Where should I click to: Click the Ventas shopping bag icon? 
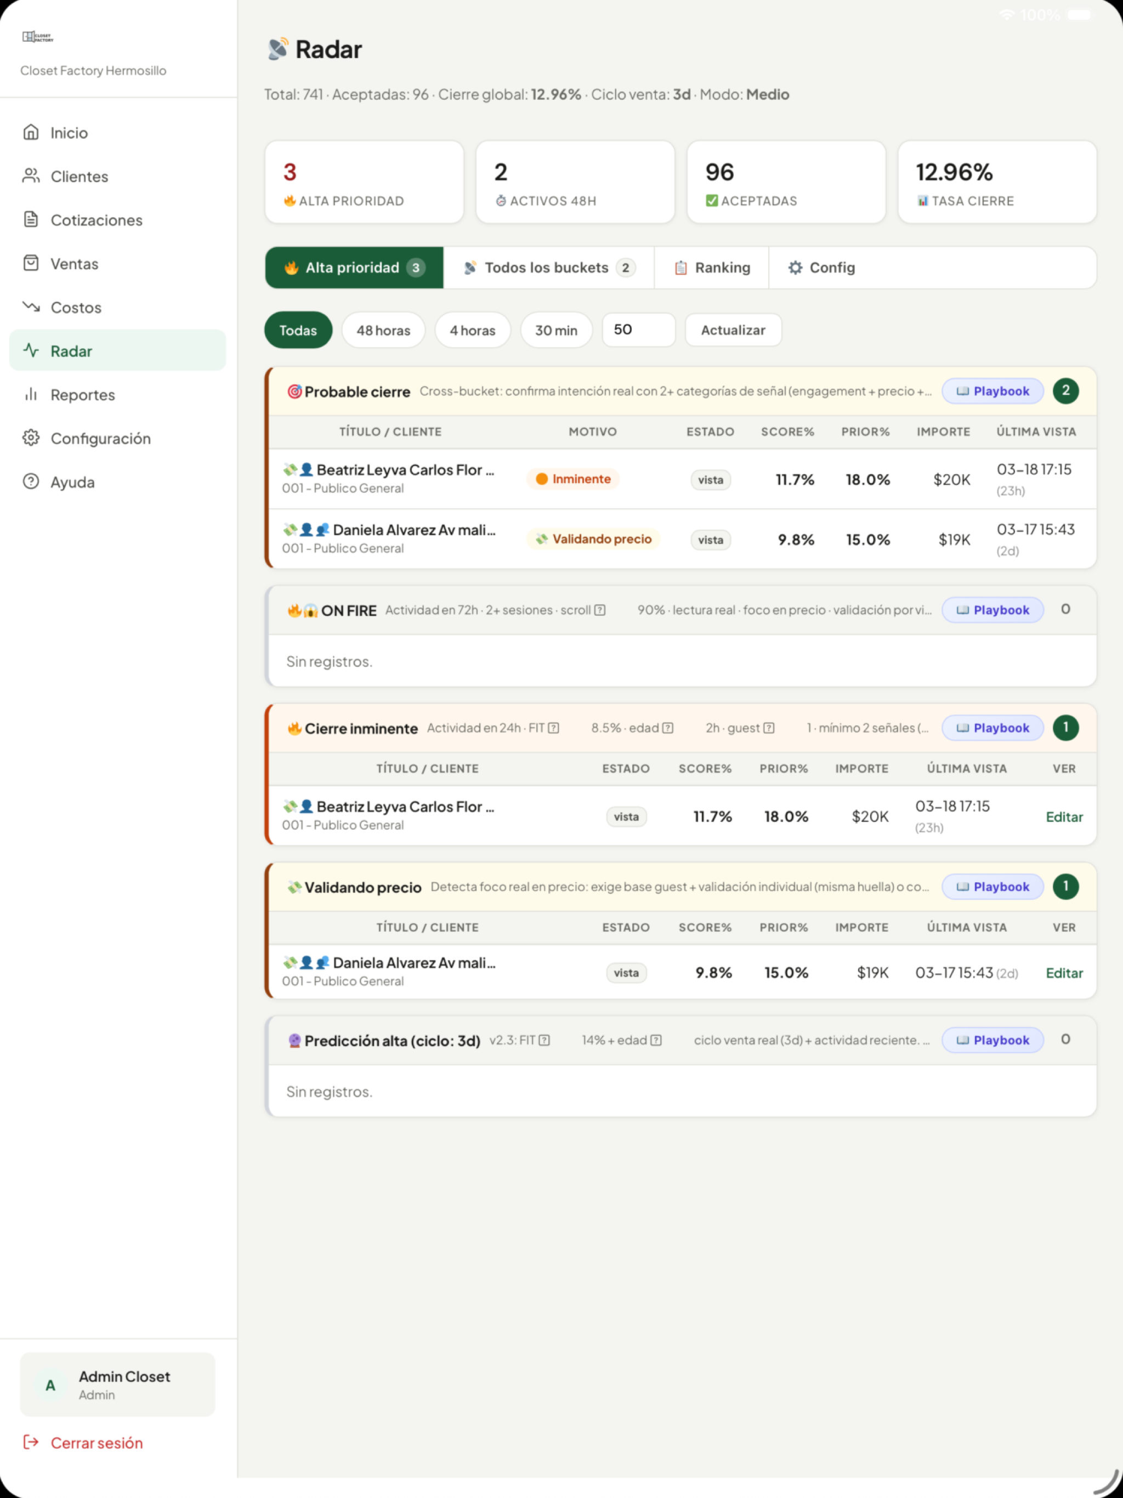tap(31, 263)
